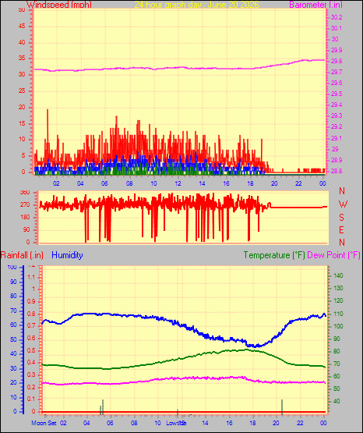
Task: Click the "Temperature (°F)" legend label
Action: tap(274, 255)
